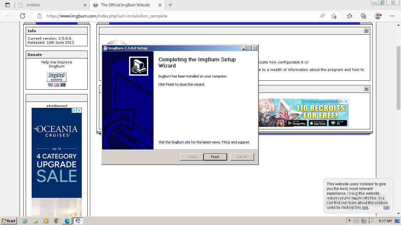Open AdChoices icon on the recruits banner

tap(341, 102)
